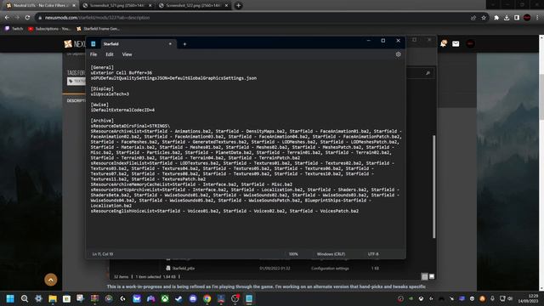
Task: Open Steam from the taskbar
Action: point(178,298)
